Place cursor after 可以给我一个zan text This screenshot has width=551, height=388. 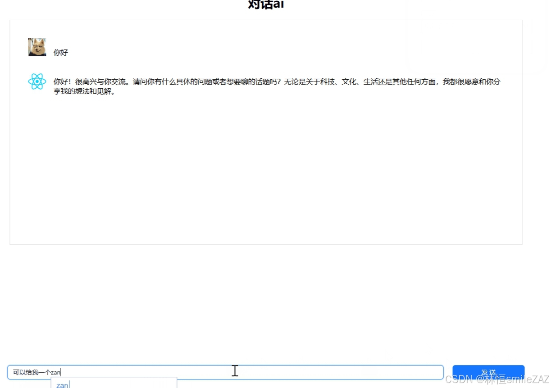coord(61,372)
